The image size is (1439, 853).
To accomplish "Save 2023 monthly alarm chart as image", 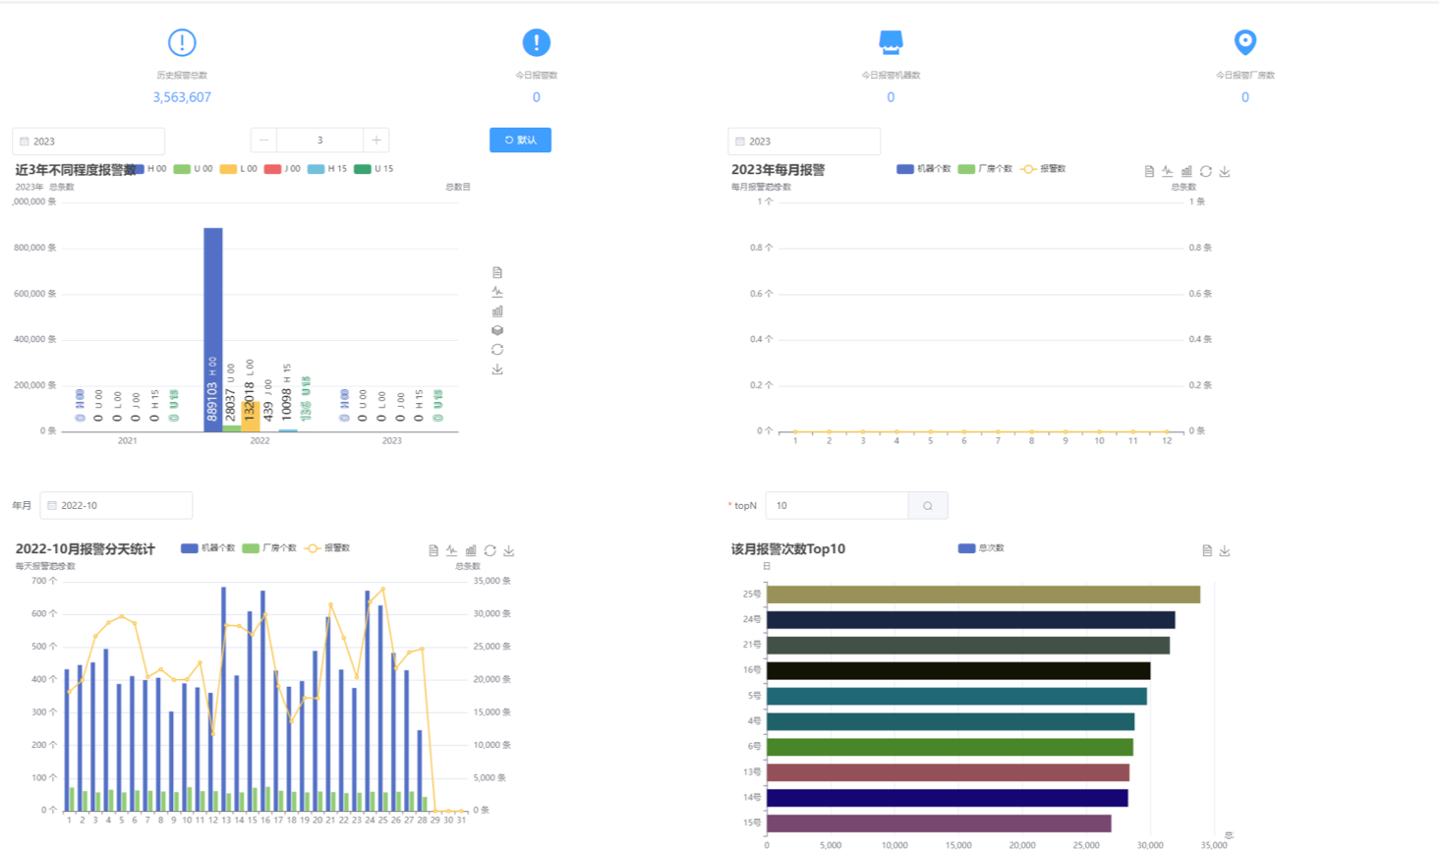I will coord(1225,171).
